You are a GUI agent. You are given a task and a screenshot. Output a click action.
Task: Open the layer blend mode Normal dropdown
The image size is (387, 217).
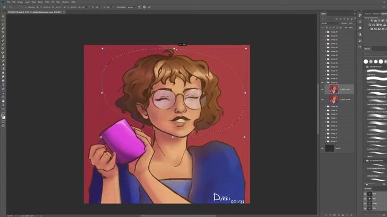click(x=330, y=23)
